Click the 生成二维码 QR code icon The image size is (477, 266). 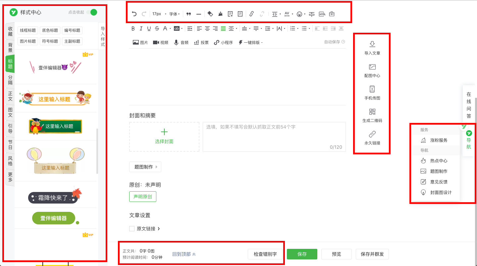coord(372,112)
